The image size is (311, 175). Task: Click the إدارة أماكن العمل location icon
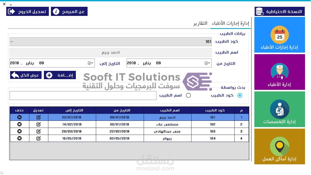[x=279, y=146]
